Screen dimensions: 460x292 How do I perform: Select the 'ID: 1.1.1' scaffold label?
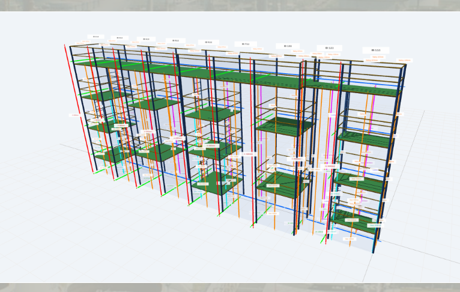(x=376, y=50)
